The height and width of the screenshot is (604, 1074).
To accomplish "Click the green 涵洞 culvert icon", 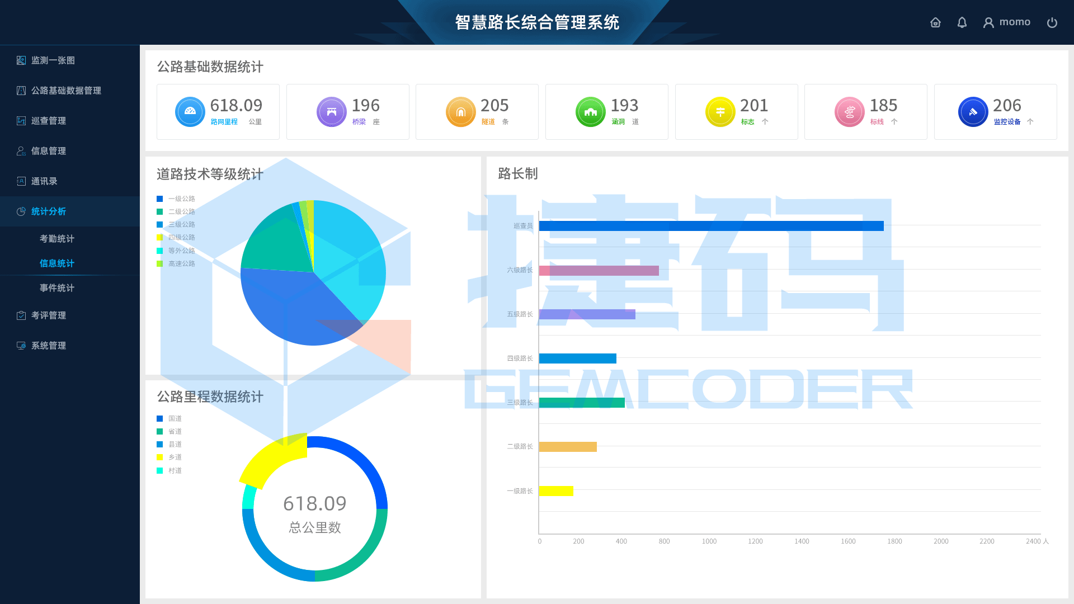I will 591,112.
